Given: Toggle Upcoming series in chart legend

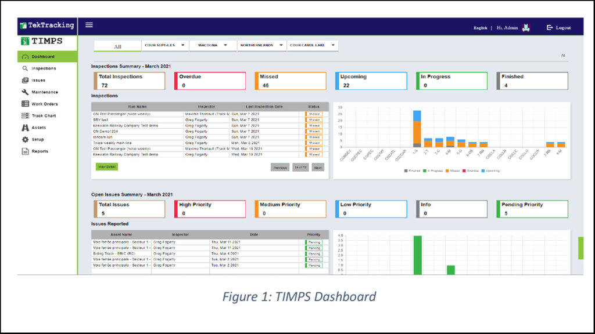Looking at the screenshot, I should (x=490, y=170).
